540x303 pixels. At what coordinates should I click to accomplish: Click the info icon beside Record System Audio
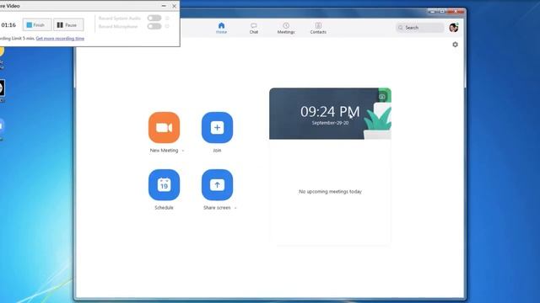coord(167,18)
